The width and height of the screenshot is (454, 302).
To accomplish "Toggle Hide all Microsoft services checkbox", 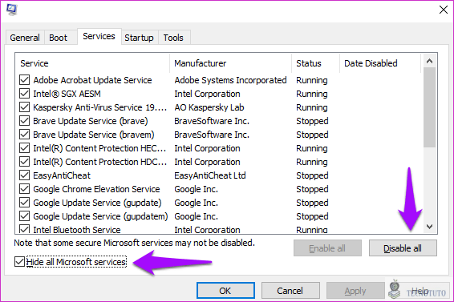I will [x=19, y=262].
